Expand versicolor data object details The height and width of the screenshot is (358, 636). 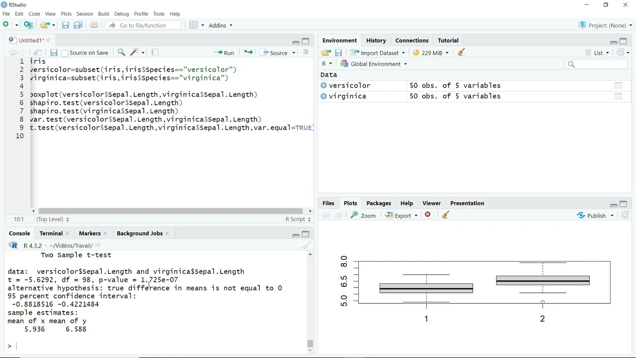click(x=323, y=86)
